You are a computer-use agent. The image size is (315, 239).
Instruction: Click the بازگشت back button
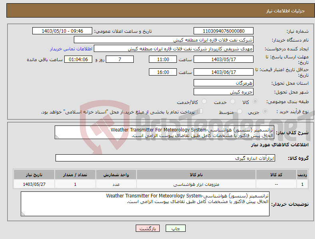[x=148, y=228]
